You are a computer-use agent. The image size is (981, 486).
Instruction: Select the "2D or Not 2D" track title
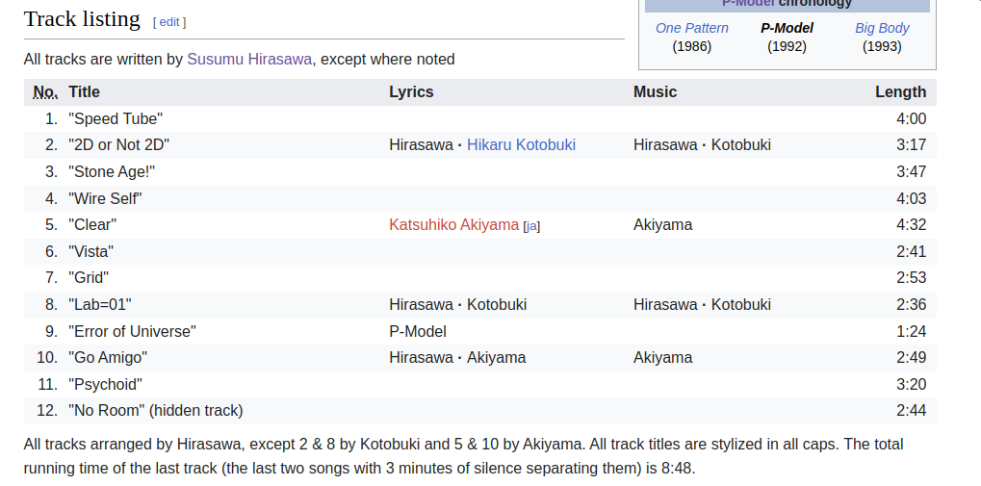(x=118, y=145)
